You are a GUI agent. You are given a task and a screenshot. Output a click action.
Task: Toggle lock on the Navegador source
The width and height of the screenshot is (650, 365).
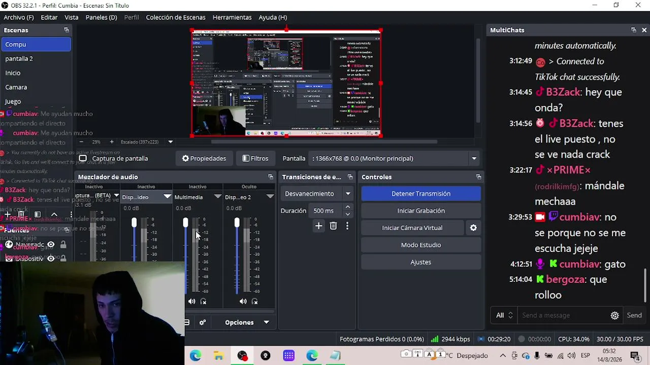[x=63, y=245]
